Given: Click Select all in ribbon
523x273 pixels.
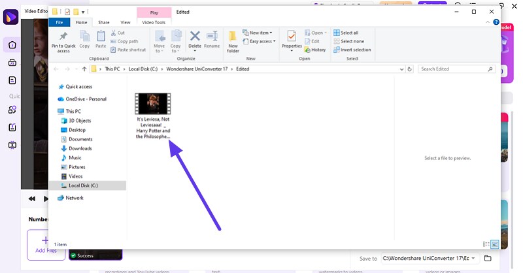Looking at the screenshot, I should [x=346, y=33].
